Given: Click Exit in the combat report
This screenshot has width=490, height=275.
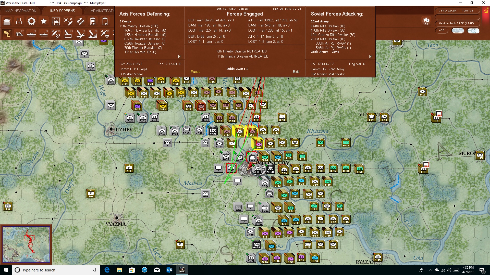Looking at the screenshot, I should click(296, 72).
